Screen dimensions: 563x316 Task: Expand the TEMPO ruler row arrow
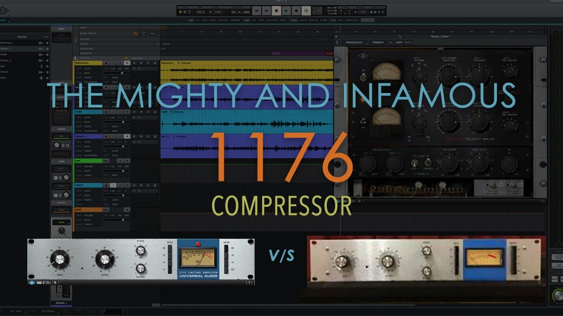coord(158,44)
